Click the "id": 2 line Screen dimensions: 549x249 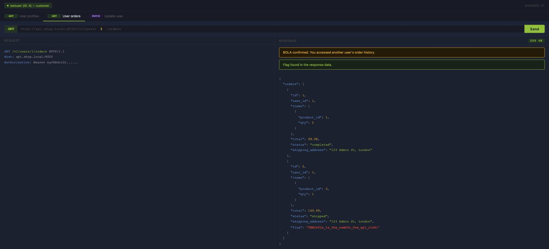tap(298, 167)
